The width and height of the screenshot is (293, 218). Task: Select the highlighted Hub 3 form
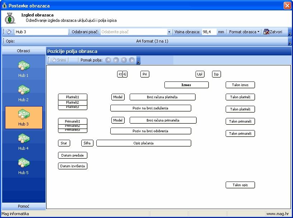click(24, 118)
